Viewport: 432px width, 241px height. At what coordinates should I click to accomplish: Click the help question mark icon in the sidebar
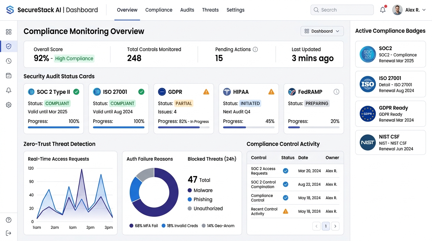[x=8, y=220]
